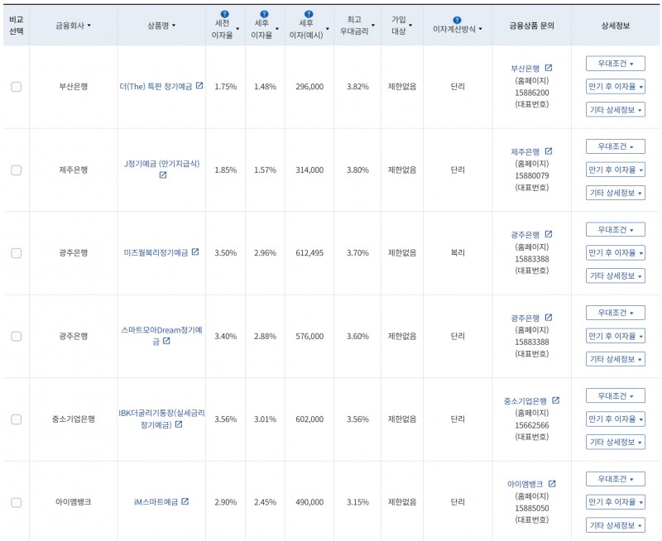Expand 우대조건 for 부산은행 row
The width and height of the screenshot is (662, 541).
[615, 64]
